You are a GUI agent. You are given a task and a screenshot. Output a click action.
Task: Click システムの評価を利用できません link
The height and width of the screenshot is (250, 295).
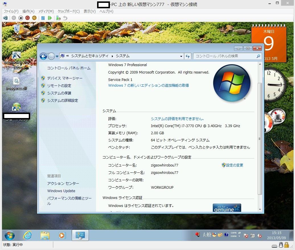[177, 119]
